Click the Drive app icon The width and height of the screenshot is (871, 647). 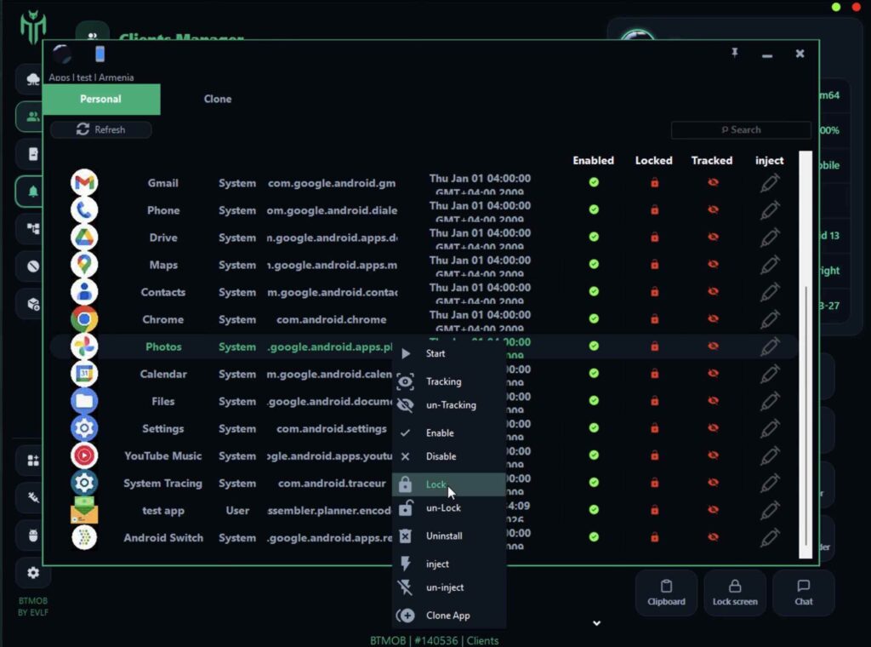click(84, 237)
